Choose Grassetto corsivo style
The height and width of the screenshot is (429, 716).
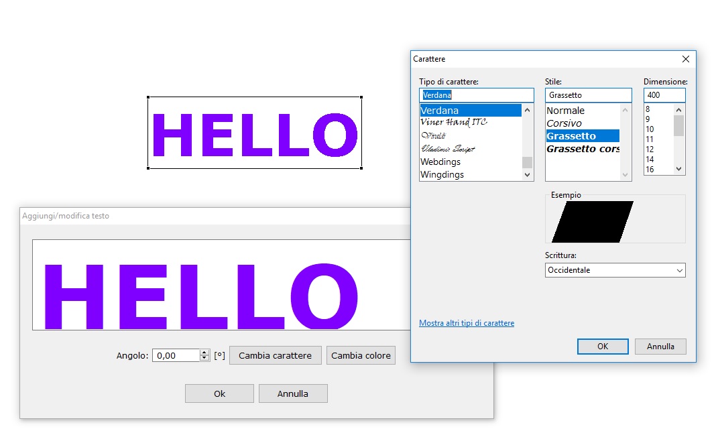pyautogui.click(x=583, y=149)
